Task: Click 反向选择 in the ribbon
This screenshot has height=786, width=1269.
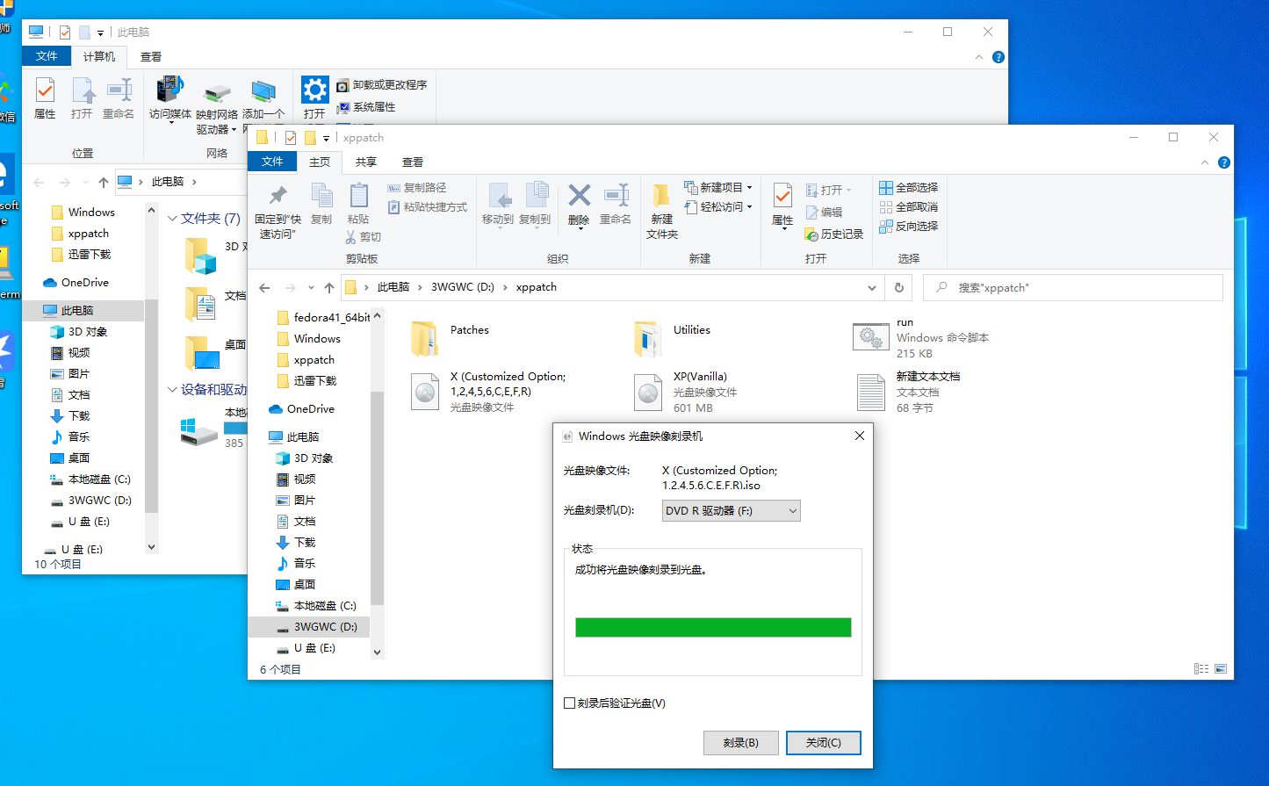Action: click(909, 227)
